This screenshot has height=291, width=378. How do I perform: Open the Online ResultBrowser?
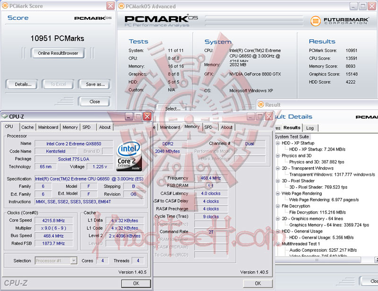pyautogui.click(x=58, y=53)
